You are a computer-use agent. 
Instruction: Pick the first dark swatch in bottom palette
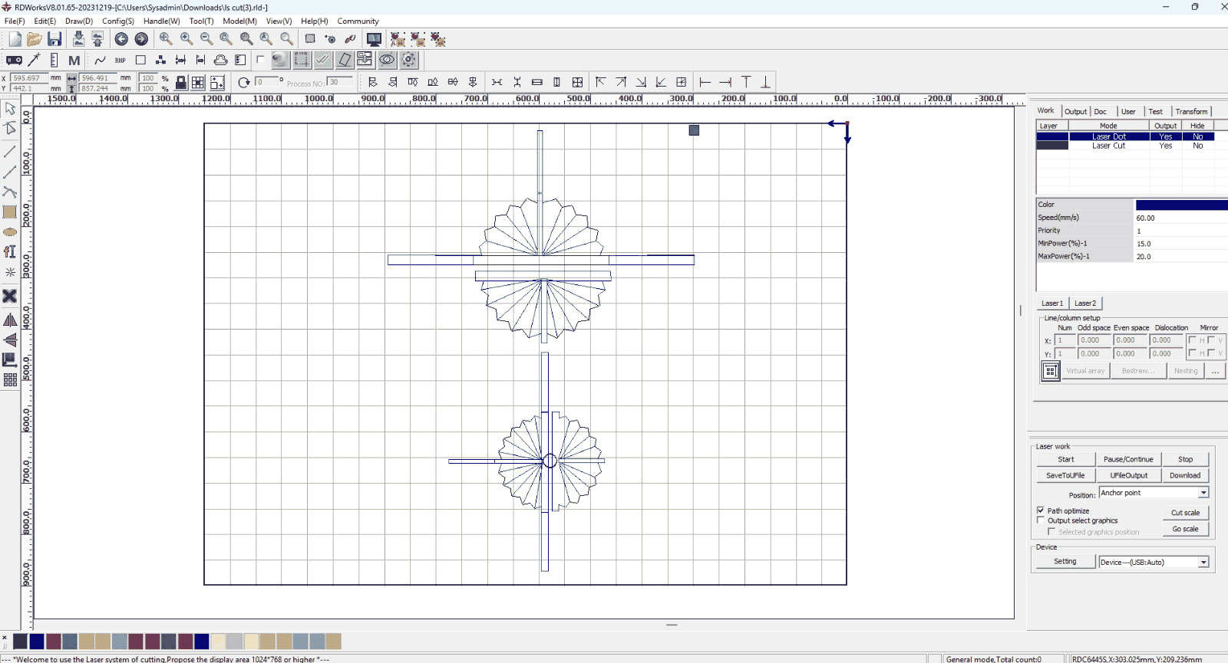point(21,641)
